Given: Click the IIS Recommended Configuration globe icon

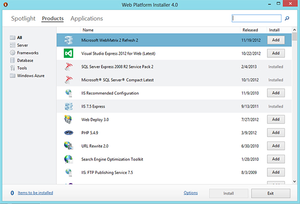Looking at the screenshot, I should coord(68,93).
